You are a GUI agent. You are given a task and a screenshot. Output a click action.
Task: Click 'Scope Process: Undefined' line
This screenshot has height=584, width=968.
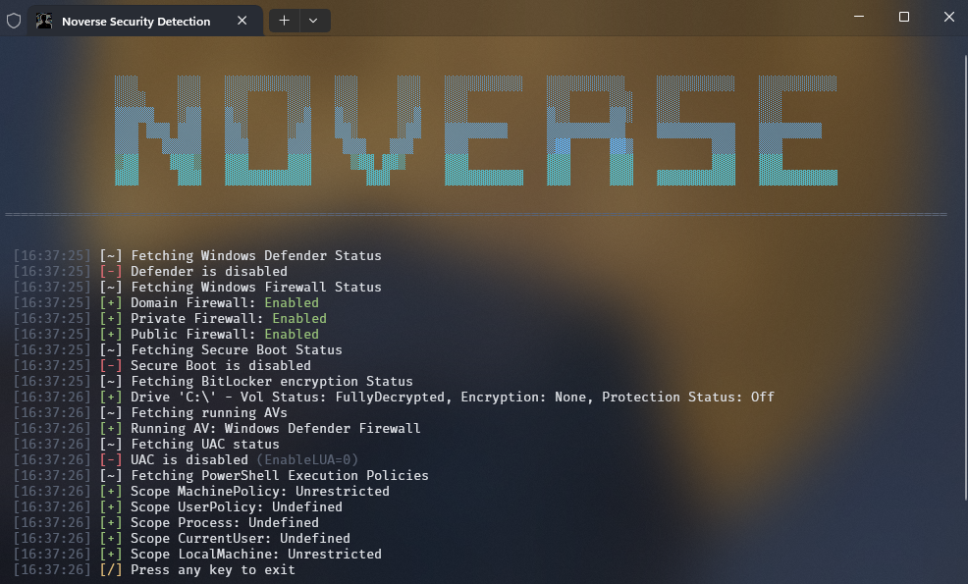(x=166, y=523)
